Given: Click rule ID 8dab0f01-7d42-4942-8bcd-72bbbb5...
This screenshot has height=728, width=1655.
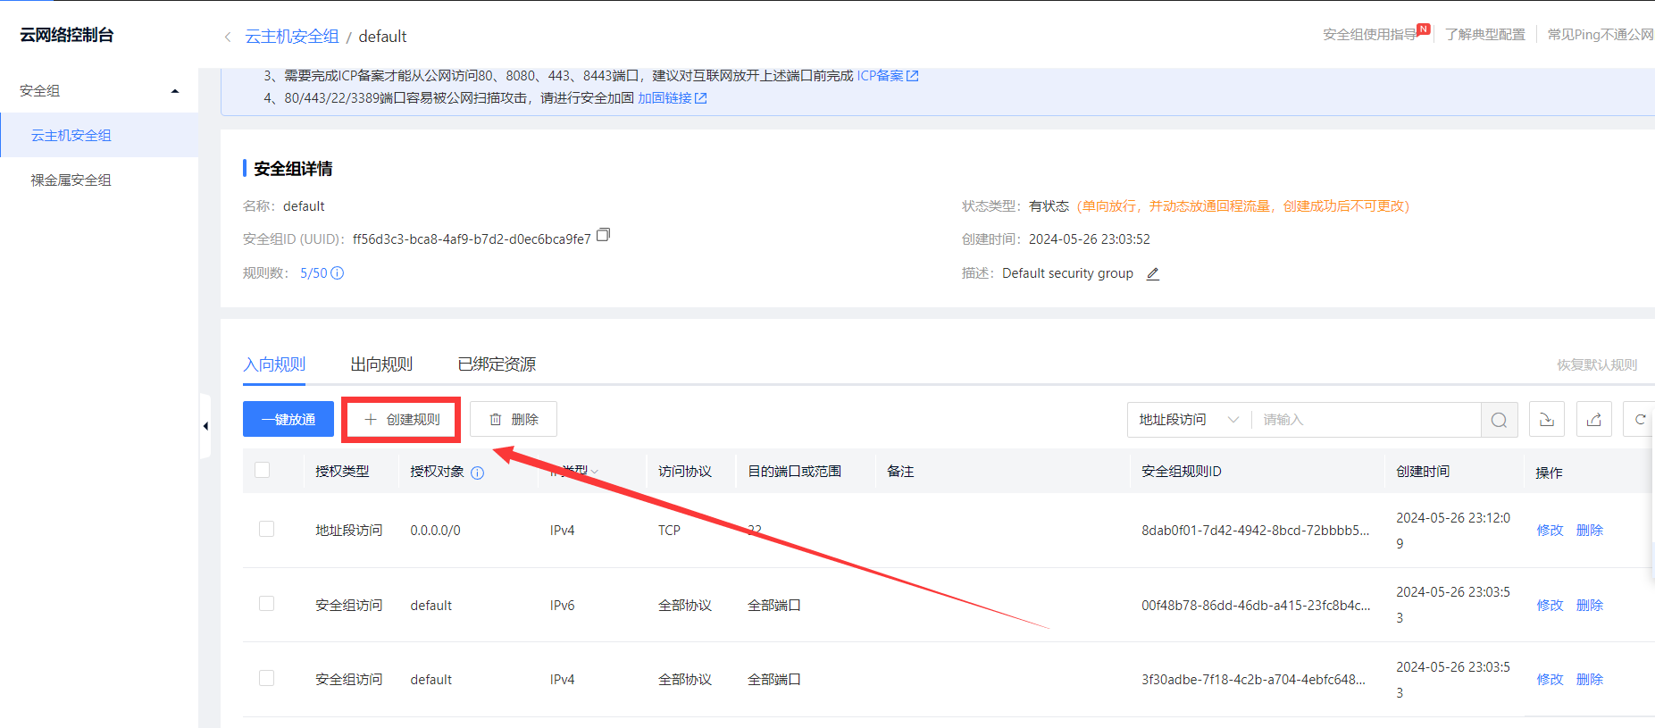Looking at the screenshot, I should click(x=1255, y=531).
